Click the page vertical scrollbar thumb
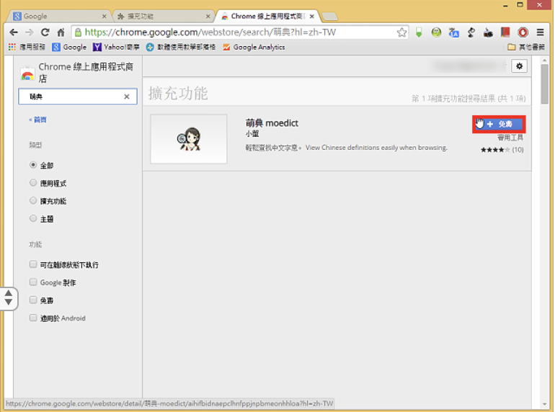The image size is (555, 412). (x=544, y=84)
